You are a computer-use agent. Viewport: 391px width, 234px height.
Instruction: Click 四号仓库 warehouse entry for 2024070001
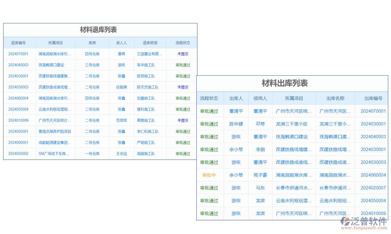(92, 53)
